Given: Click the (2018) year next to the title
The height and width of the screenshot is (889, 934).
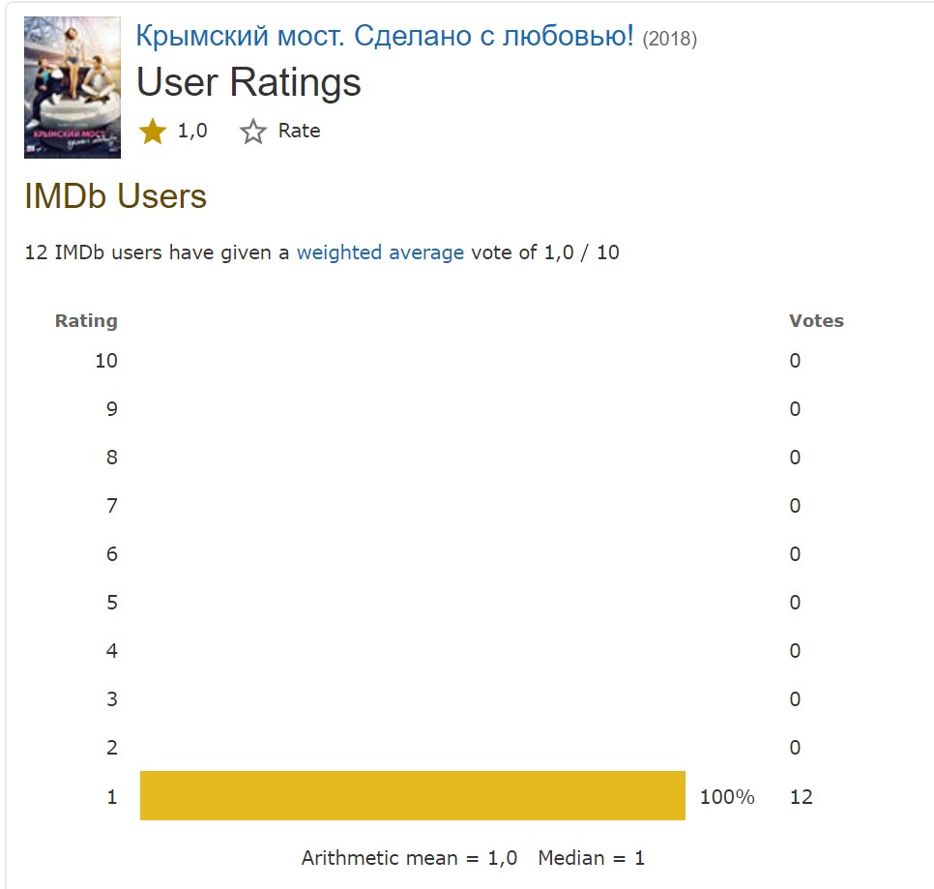Looking at the screenshot, I should (669, 39).
